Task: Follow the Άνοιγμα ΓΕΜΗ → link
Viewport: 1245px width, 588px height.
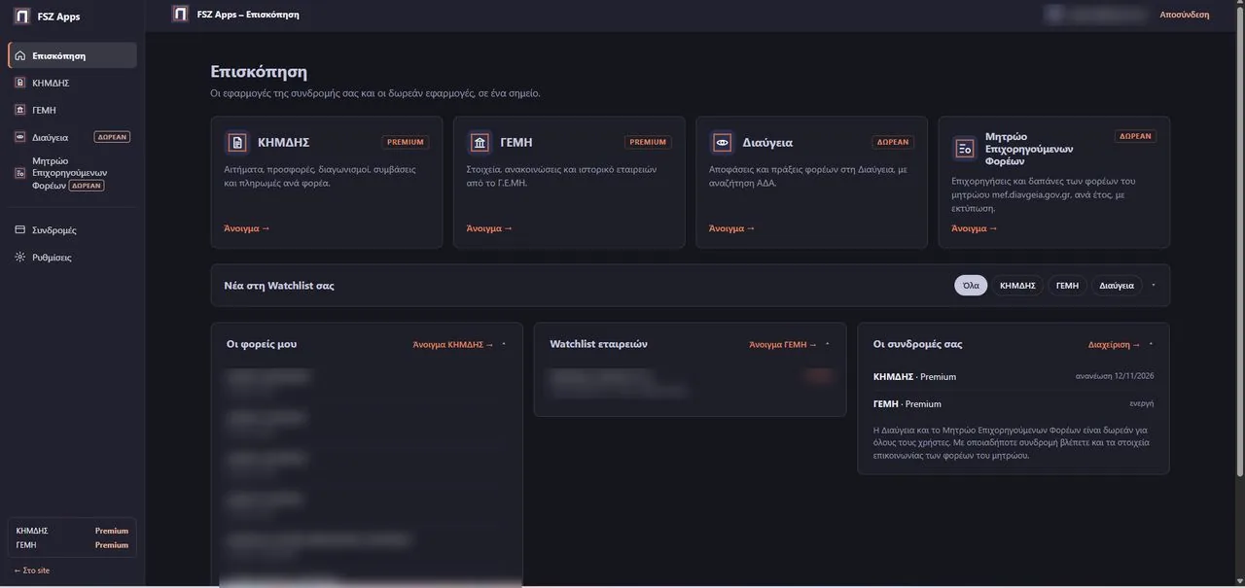Action: 783,344
